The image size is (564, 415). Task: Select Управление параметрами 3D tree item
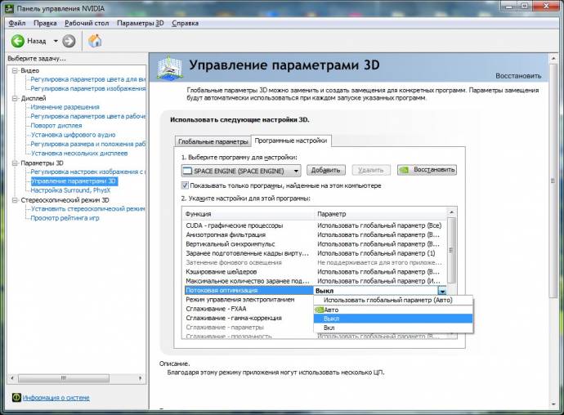(74, 181)
